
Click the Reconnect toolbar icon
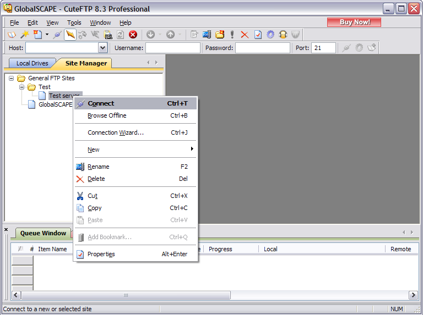[83, 35]
